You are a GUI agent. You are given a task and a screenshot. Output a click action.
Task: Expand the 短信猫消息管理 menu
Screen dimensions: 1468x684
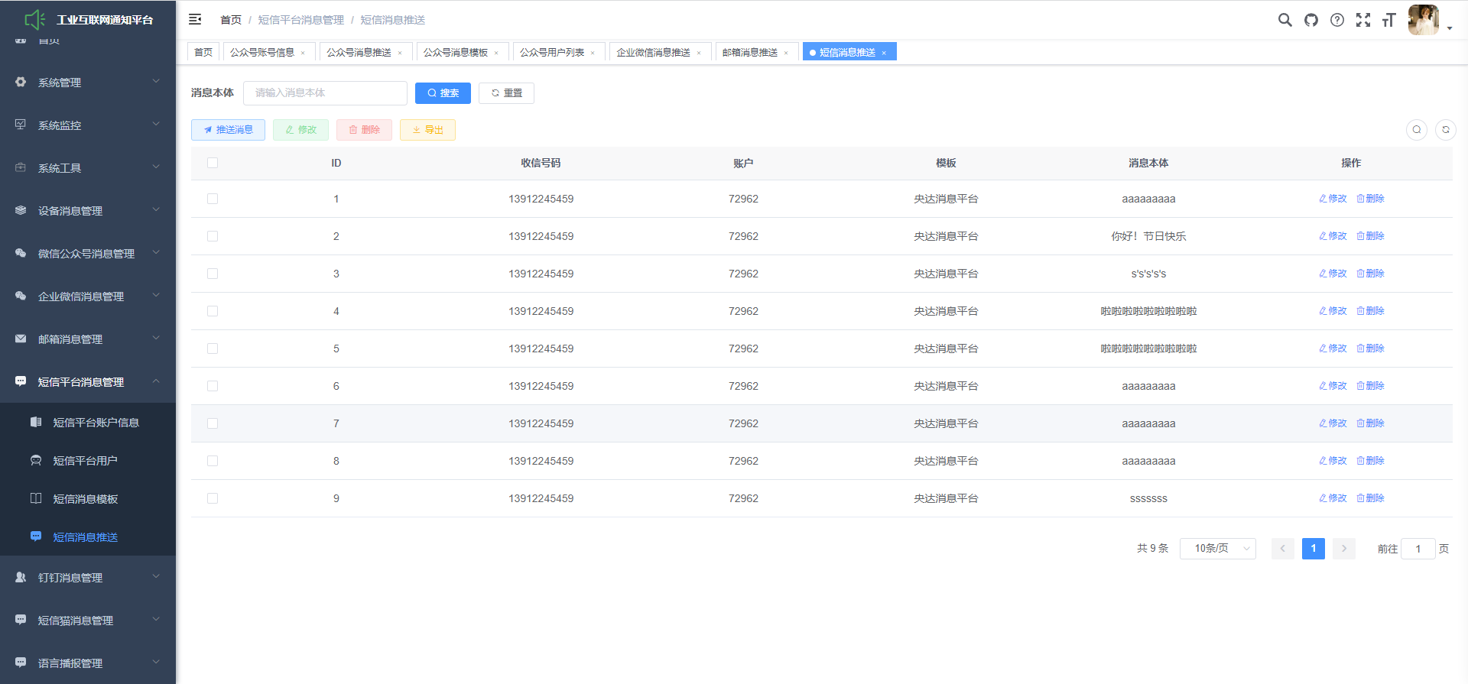tap(88, 620)
